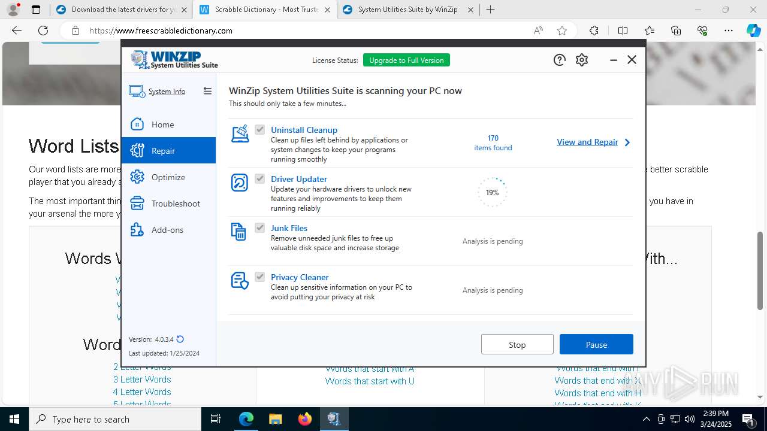Click the Privacy Cleaner shield icon
This screenshot has height=431, width=767.
pos(240,280)
